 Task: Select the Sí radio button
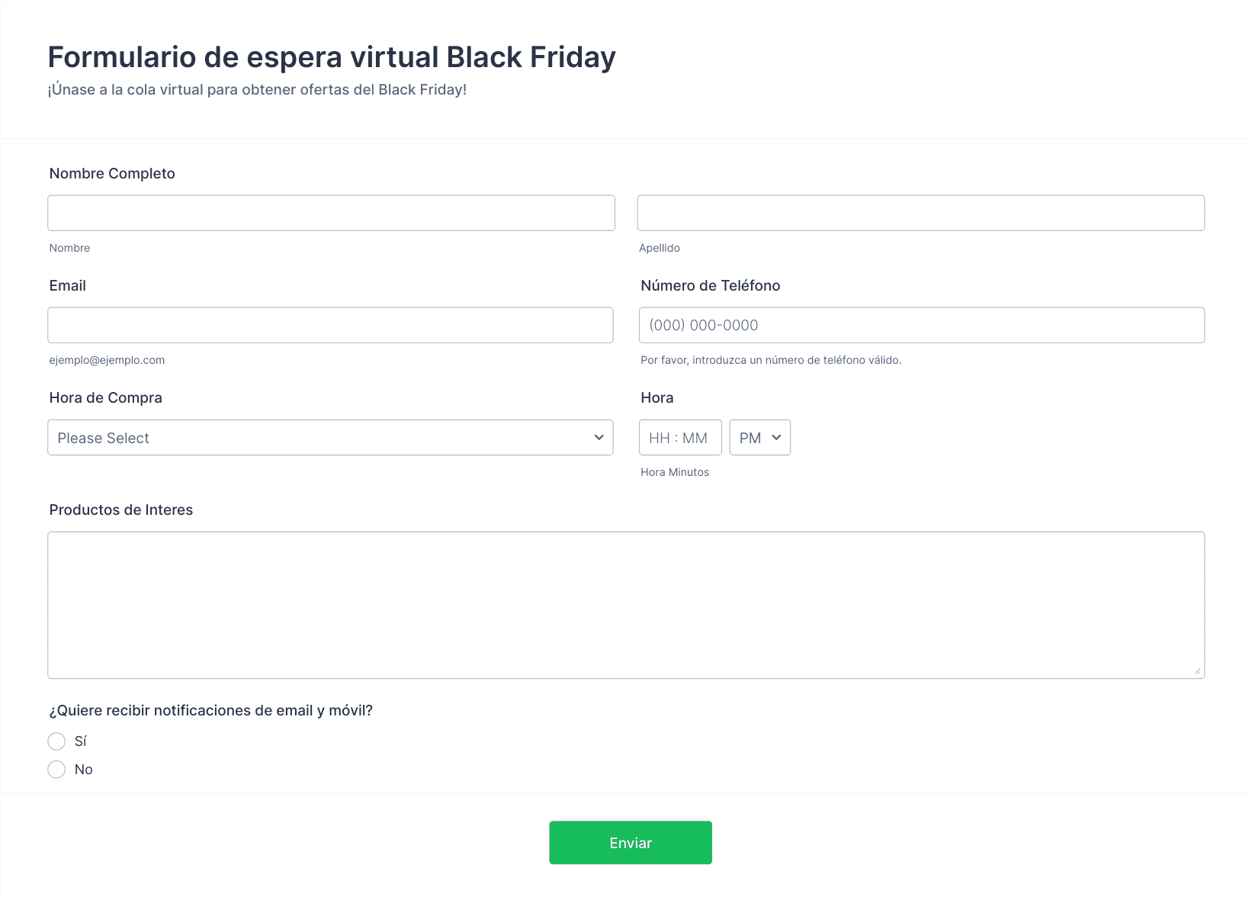(56, 741)
